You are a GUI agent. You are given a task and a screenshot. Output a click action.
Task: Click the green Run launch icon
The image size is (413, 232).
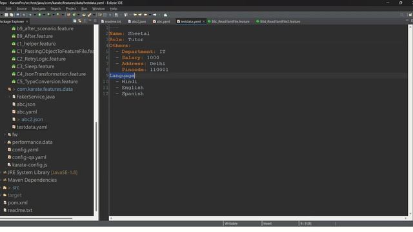coord(39,15)
